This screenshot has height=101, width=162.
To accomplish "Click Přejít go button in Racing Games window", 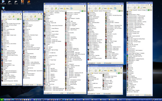I will click(x=120, y=73).
